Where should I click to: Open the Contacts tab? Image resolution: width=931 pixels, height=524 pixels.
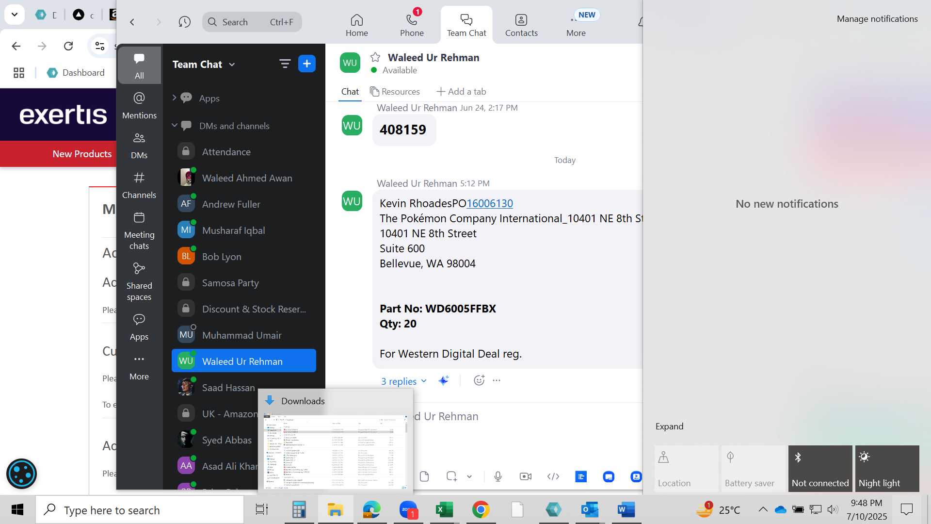coord(521,25)
